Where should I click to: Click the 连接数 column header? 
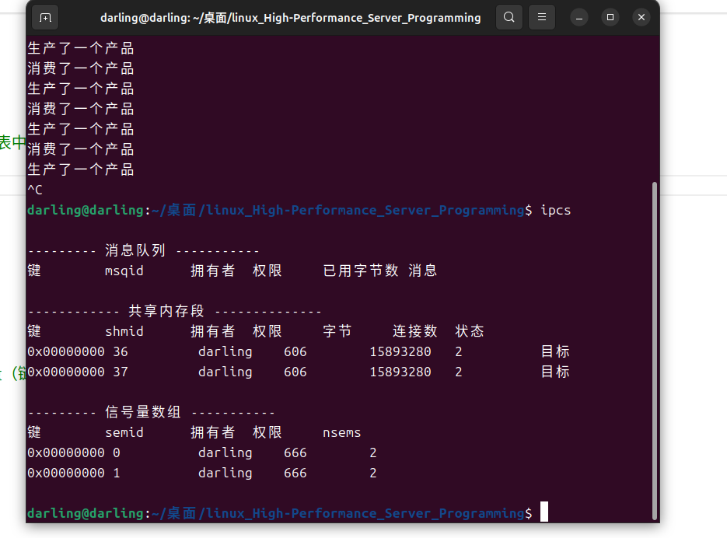[x=414, y=332]
